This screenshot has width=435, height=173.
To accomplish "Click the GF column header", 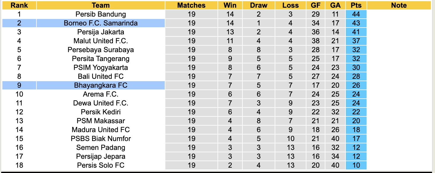I will [316, 5].
